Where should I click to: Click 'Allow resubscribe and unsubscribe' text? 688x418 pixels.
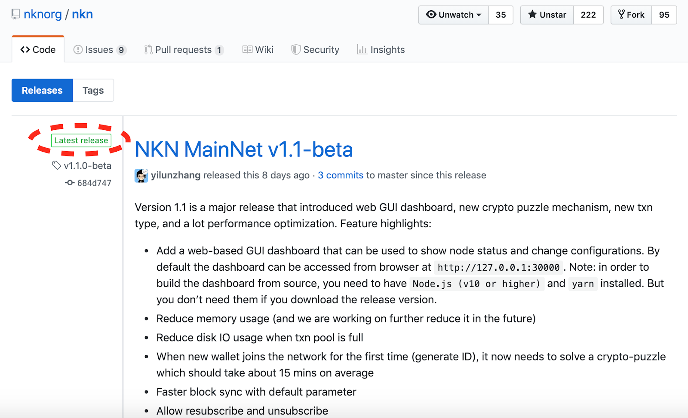(242, 411)
